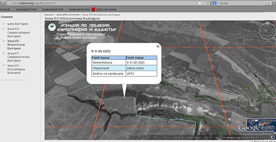This screenshot has height=142, width=276.
Task: Select Зона К5 - Югоизточна България layer
Action: pyautogui.click(x=16, y=45)
